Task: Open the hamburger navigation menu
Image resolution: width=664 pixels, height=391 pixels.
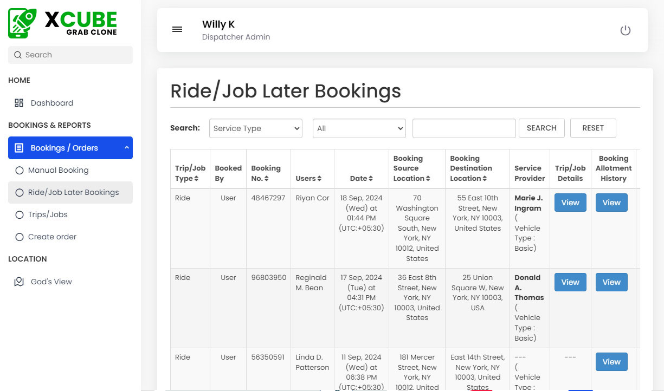Action: [177, 29]
